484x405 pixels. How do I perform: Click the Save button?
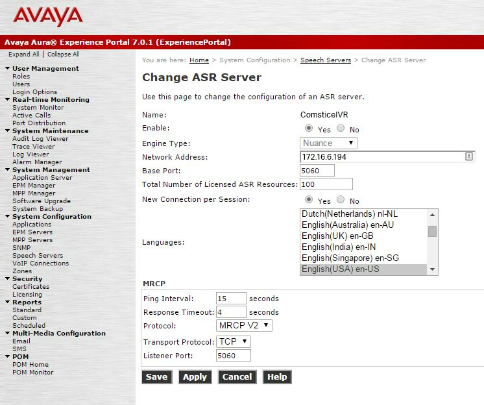[157, 377]
